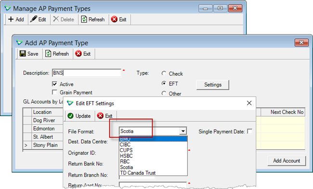Choose CIBC from file format list
Screen dimensions: 313x189
coord(153,144)
